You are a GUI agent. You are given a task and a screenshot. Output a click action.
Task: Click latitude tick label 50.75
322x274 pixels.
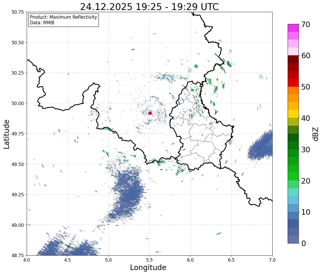point(18,12)
